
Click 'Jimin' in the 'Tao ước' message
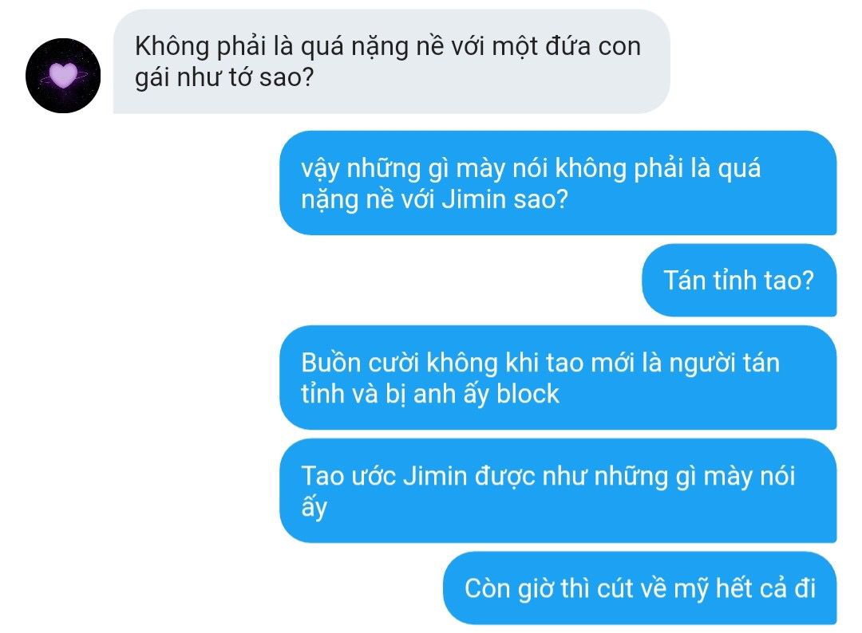click(435, 476)
